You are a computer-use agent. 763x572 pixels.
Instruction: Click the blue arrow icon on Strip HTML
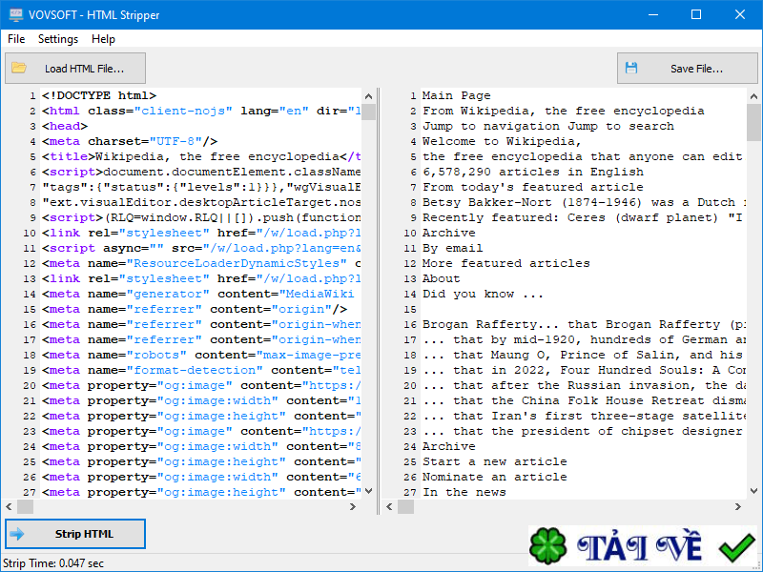pos(17,534)
